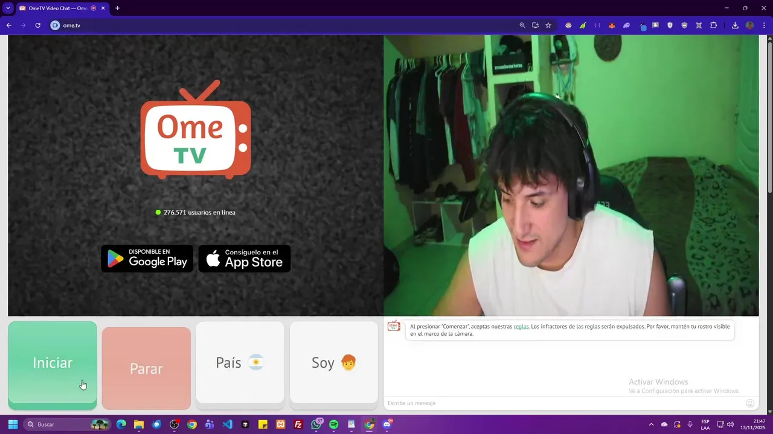Show hidden system tray icons

point(651,424)
